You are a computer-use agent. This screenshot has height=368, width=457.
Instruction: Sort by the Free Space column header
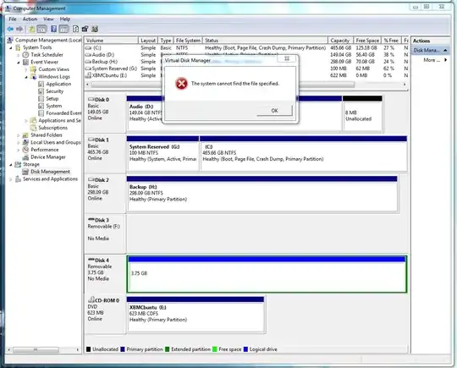pyautogui.click(x=367, y=41)
